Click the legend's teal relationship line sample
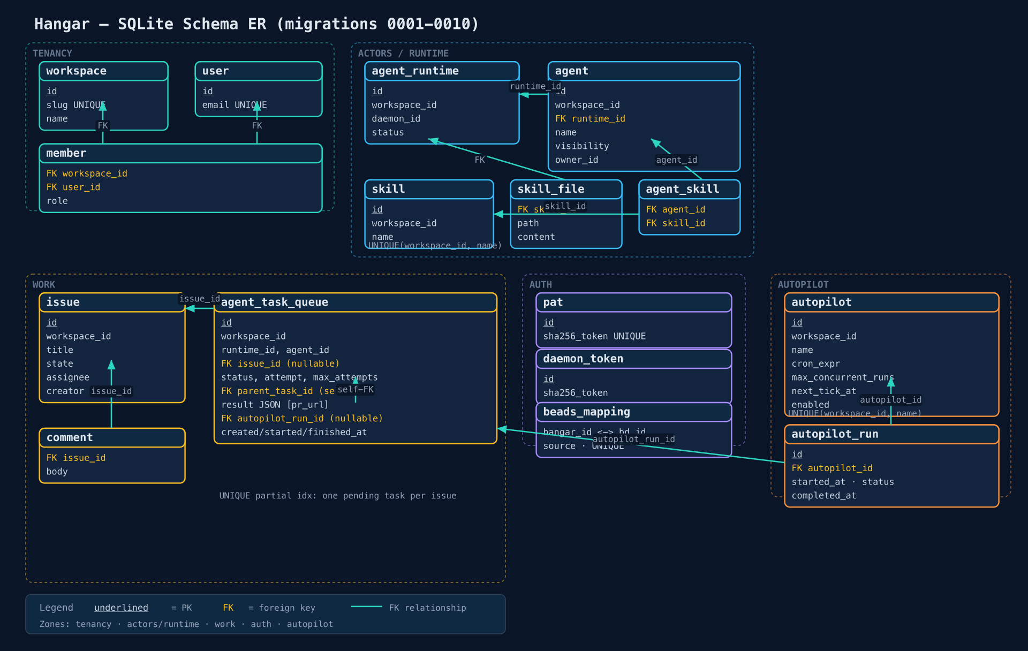 click(x=367, y=607)
